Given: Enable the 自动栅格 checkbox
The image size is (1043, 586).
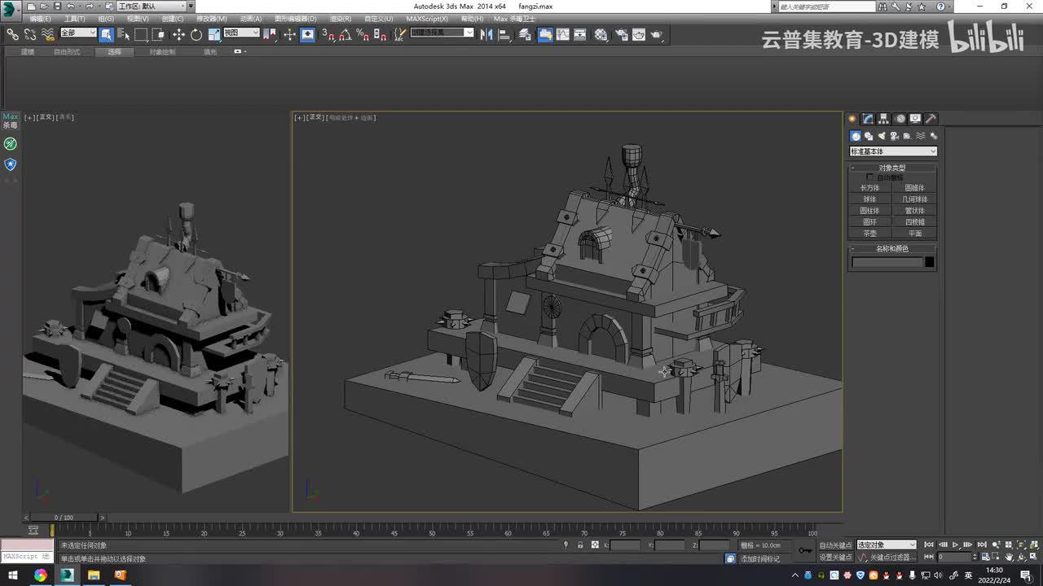Looking at the screenshot, I should [x=869, y=177].
